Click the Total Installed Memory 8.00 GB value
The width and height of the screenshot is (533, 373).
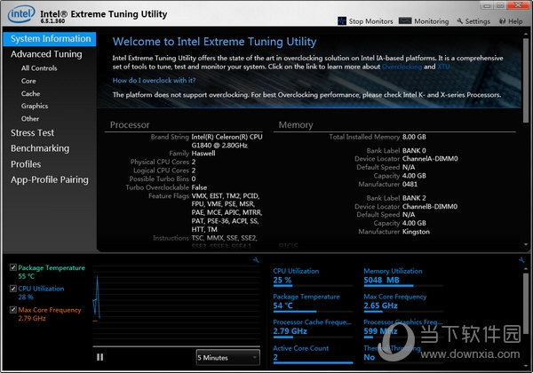pyautogui.click(x=414, y=137)
